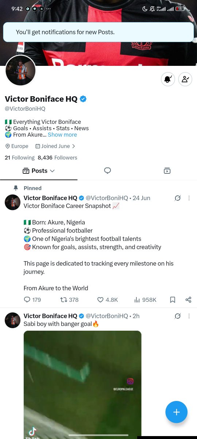
Task: Expand bio with Show more
Action: click(62, 135)
